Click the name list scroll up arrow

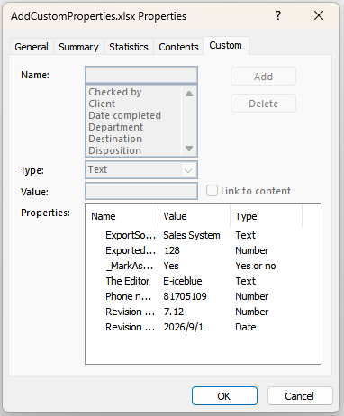189,94
